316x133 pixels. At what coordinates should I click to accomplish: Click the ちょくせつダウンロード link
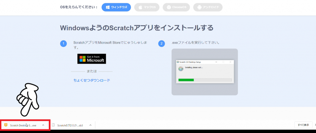point(92,80)
